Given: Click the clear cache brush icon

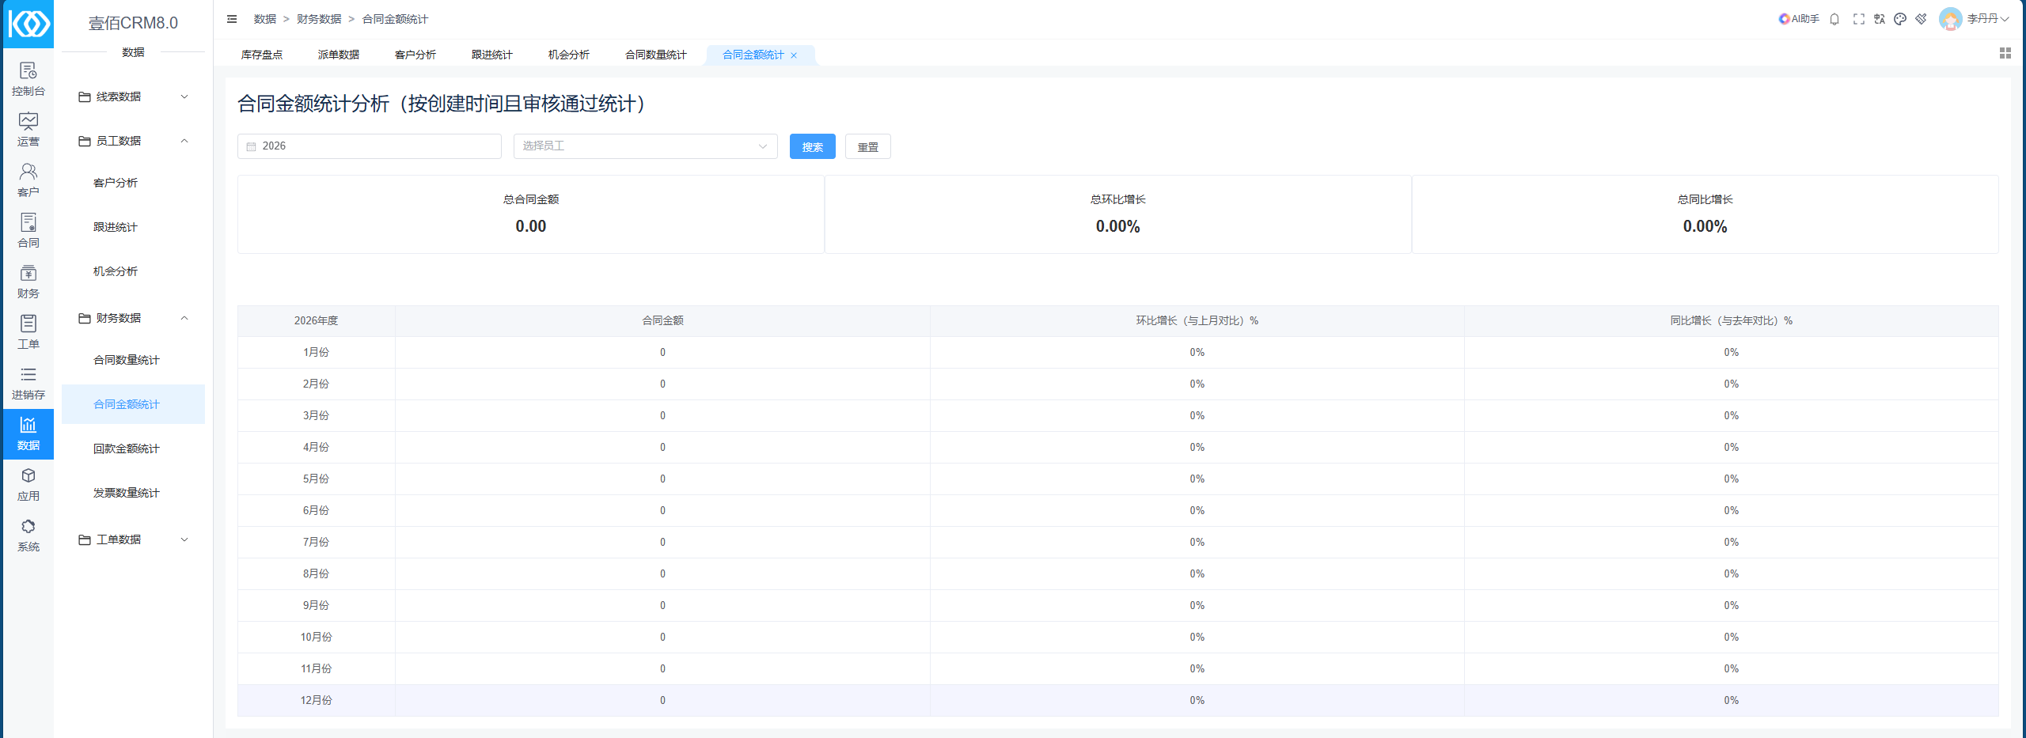Looking at the screenshot, I should point(1921,19).
